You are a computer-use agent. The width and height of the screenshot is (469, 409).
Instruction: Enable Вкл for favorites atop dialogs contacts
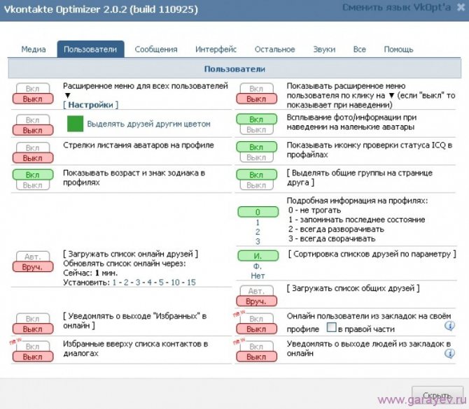click(33, 346)
